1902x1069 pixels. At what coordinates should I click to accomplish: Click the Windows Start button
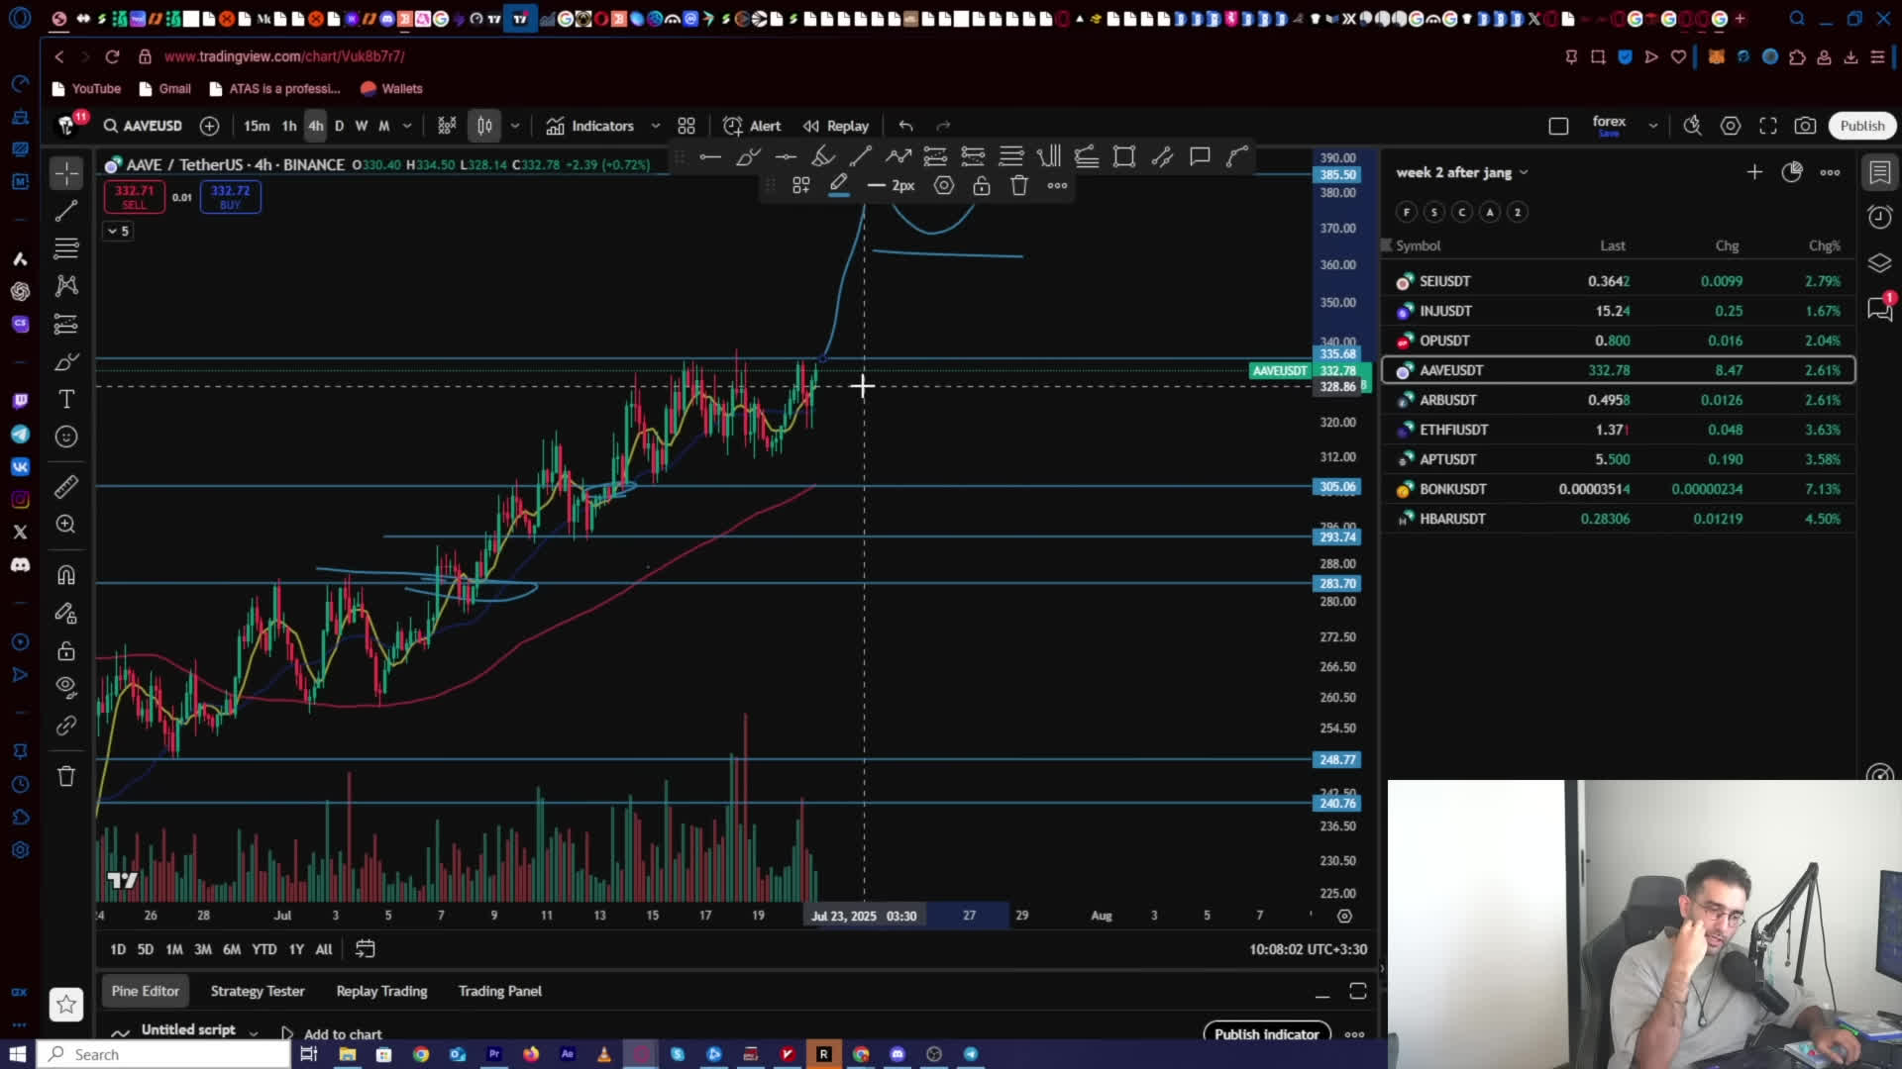coord(18,1054)
